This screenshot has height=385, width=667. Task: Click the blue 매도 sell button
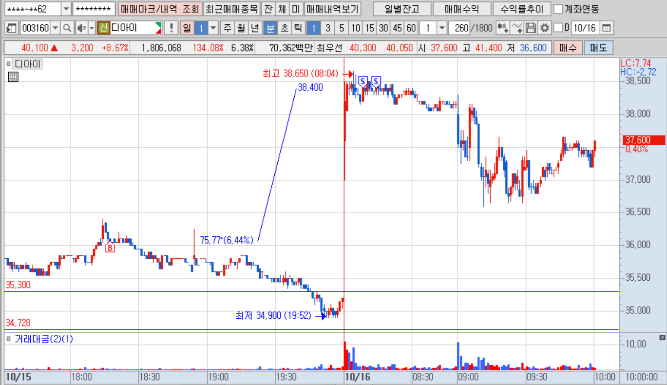click(x=598, y=48)
